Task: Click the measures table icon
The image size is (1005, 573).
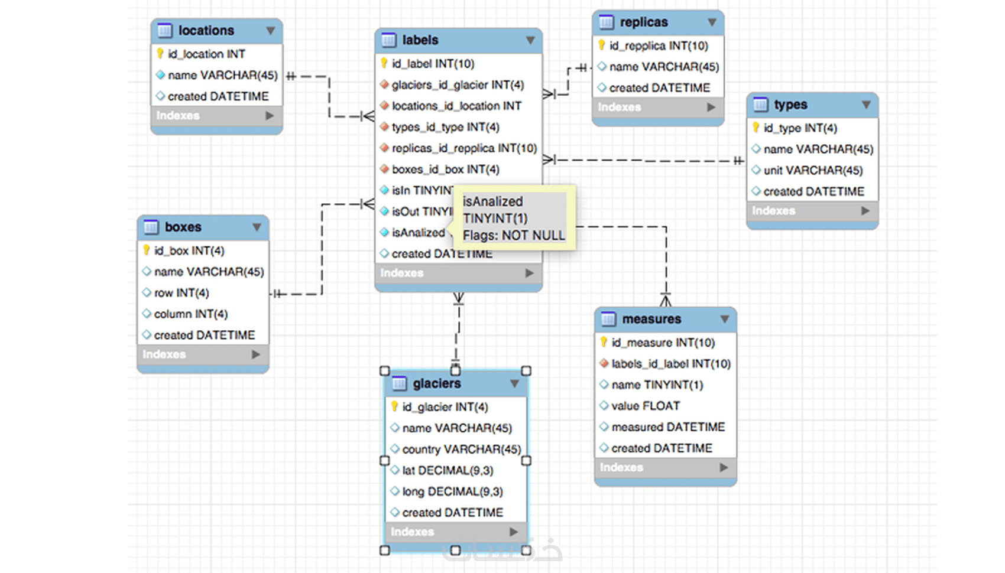Action: pyautogui.click(x=608, y=319)
